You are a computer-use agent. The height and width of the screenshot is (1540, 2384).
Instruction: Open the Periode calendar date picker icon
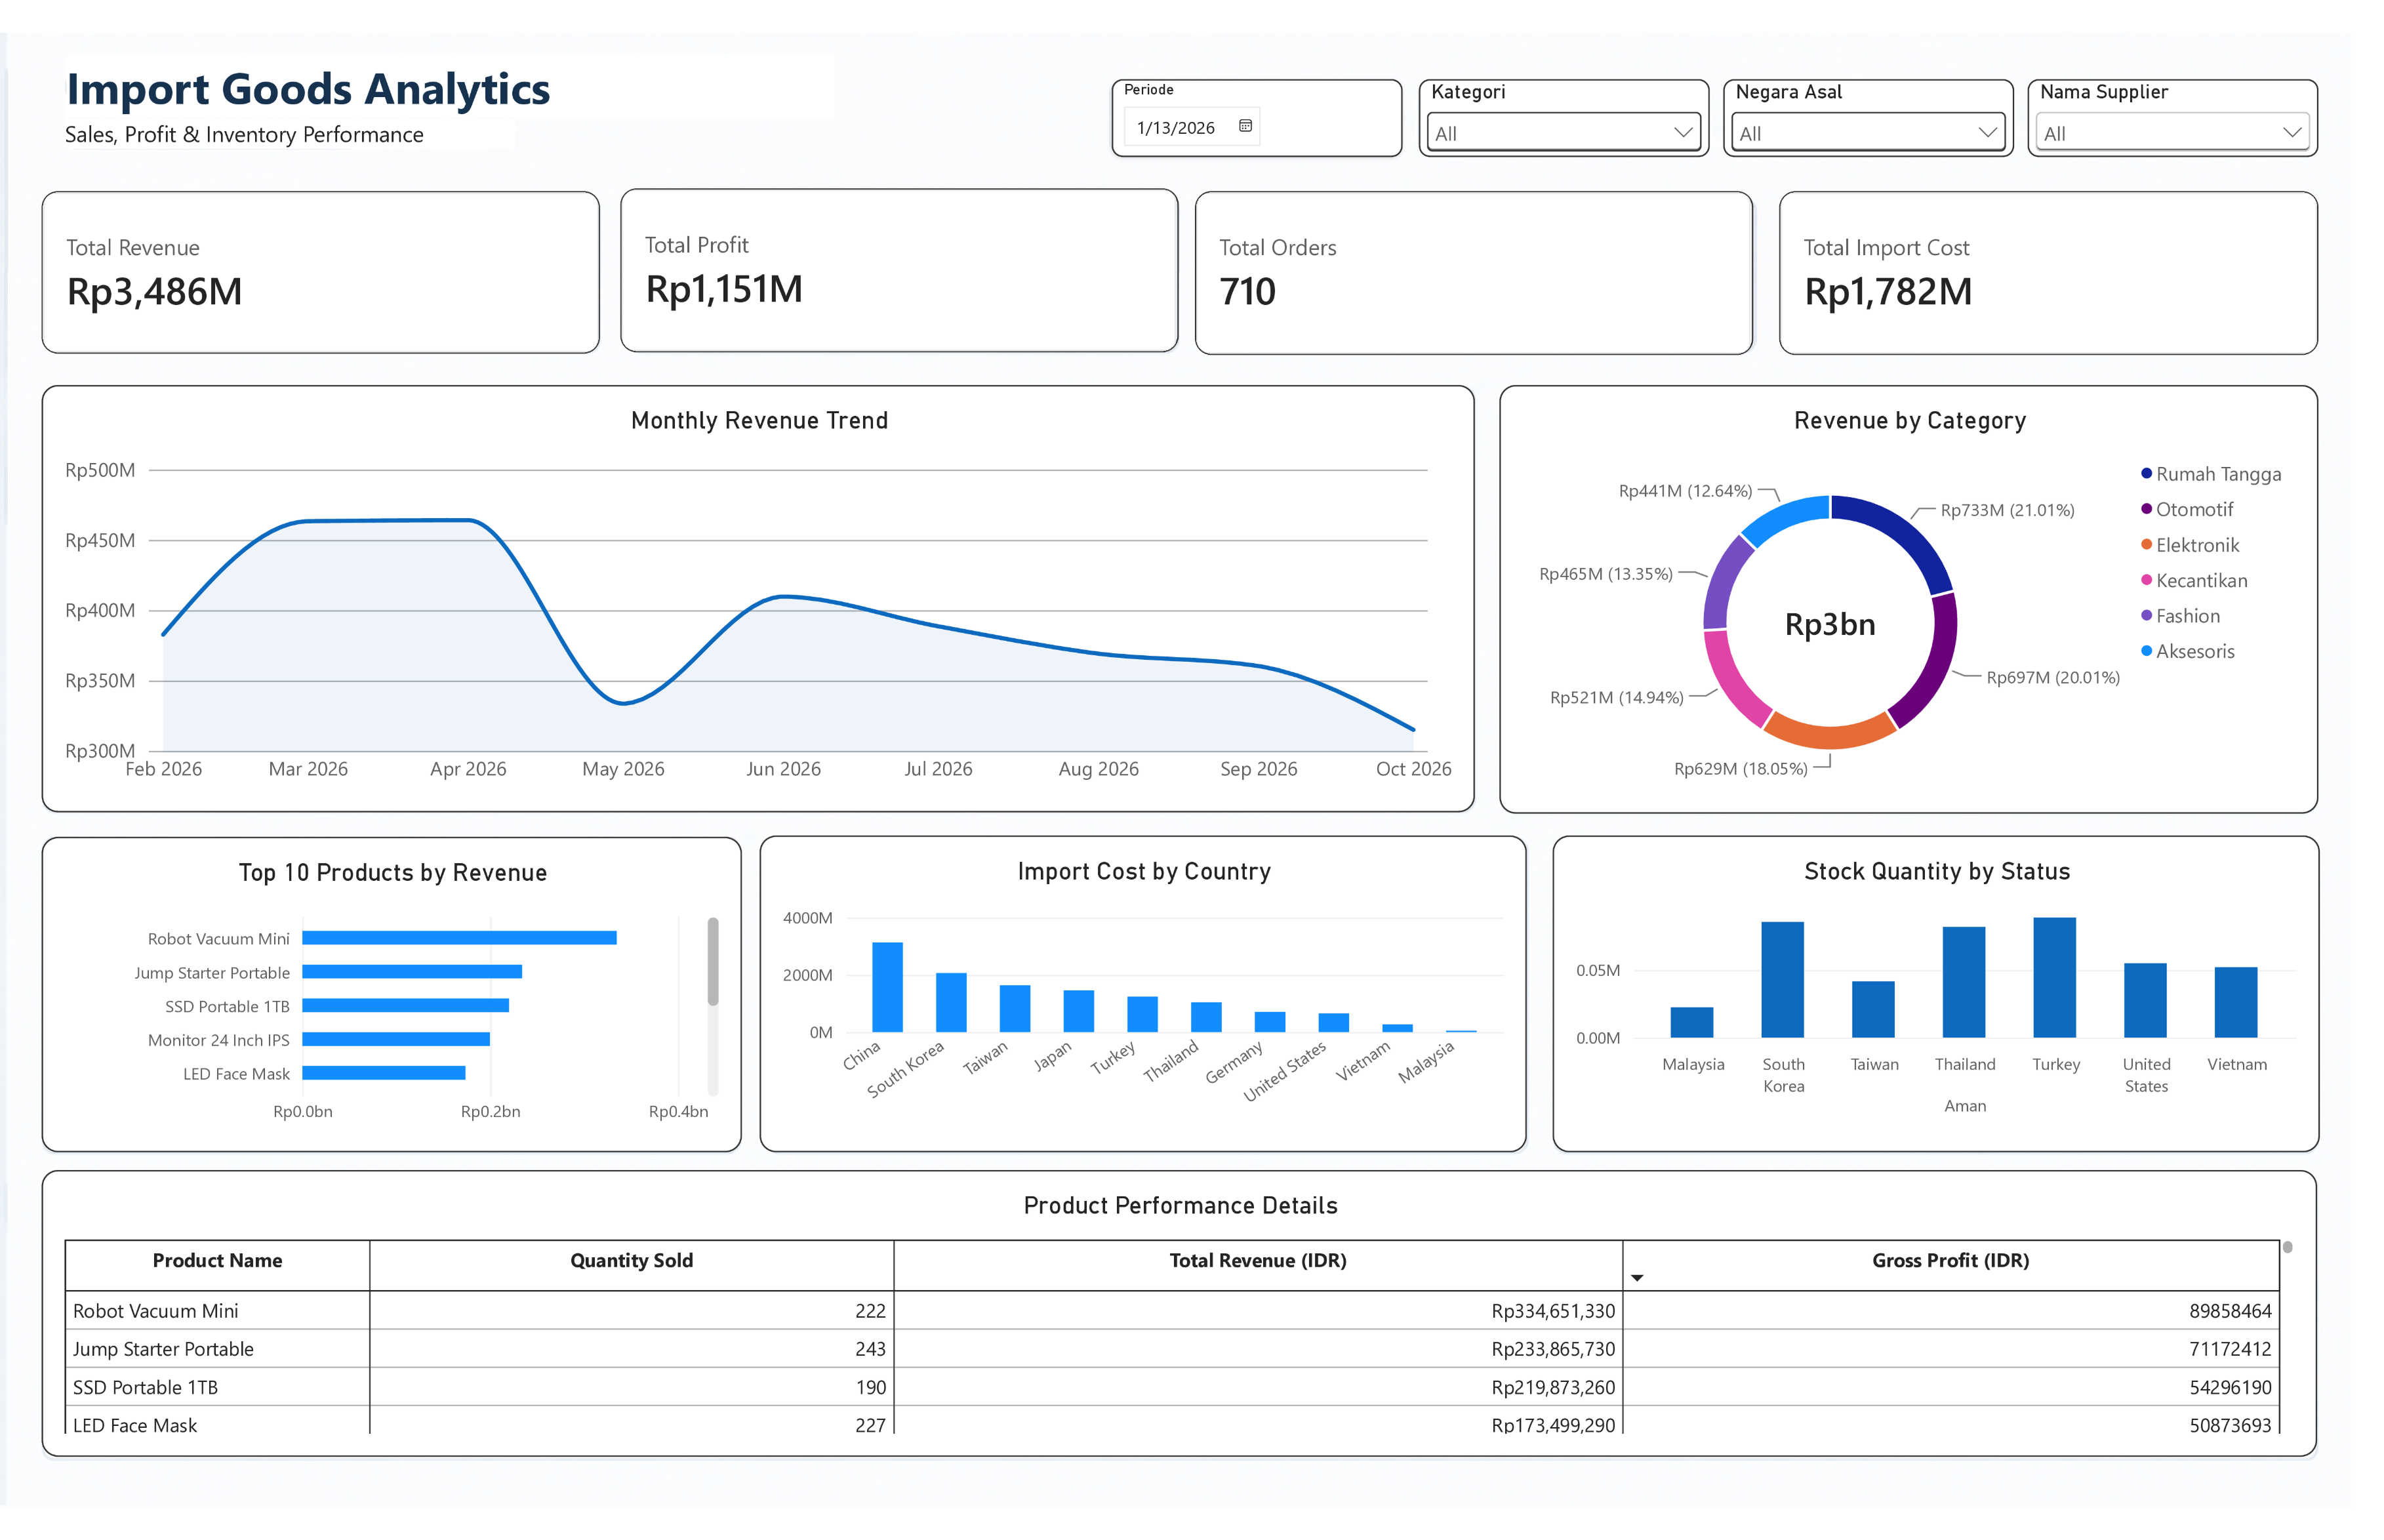click(1245, 126)
